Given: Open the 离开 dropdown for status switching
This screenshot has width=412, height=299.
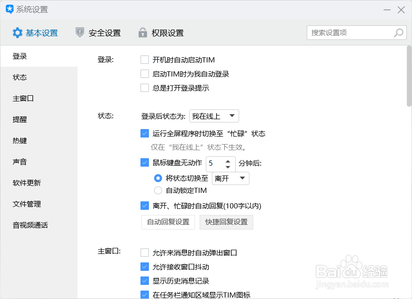Looking at the screenshot, I should coord(230,178).
